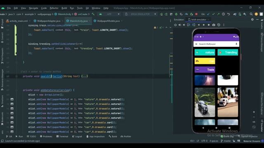The width and height of the screenshot is (264, 148).
Task: Open the App Inspection tool window
Action: point(95,136)
